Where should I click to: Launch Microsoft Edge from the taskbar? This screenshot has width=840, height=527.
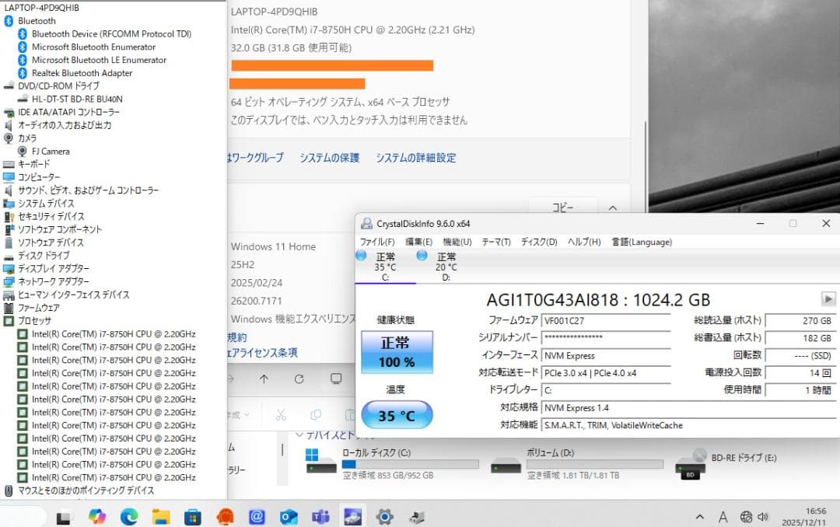(x=129, y=515)
